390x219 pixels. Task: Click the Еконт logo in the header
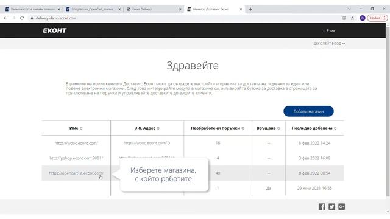coord(55,30)
